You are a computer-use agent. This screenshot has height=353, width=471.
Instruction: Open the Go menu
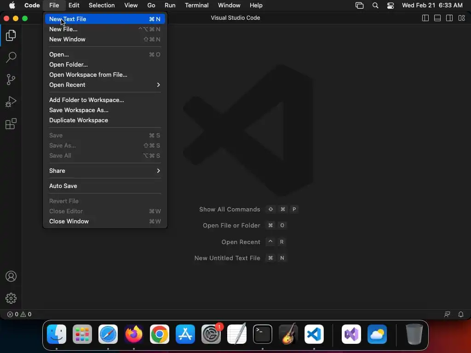(x=151, y=6)
